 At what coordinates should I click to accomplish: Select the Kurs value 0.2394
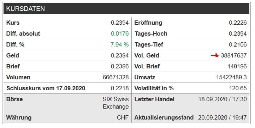tap(120, 23)
